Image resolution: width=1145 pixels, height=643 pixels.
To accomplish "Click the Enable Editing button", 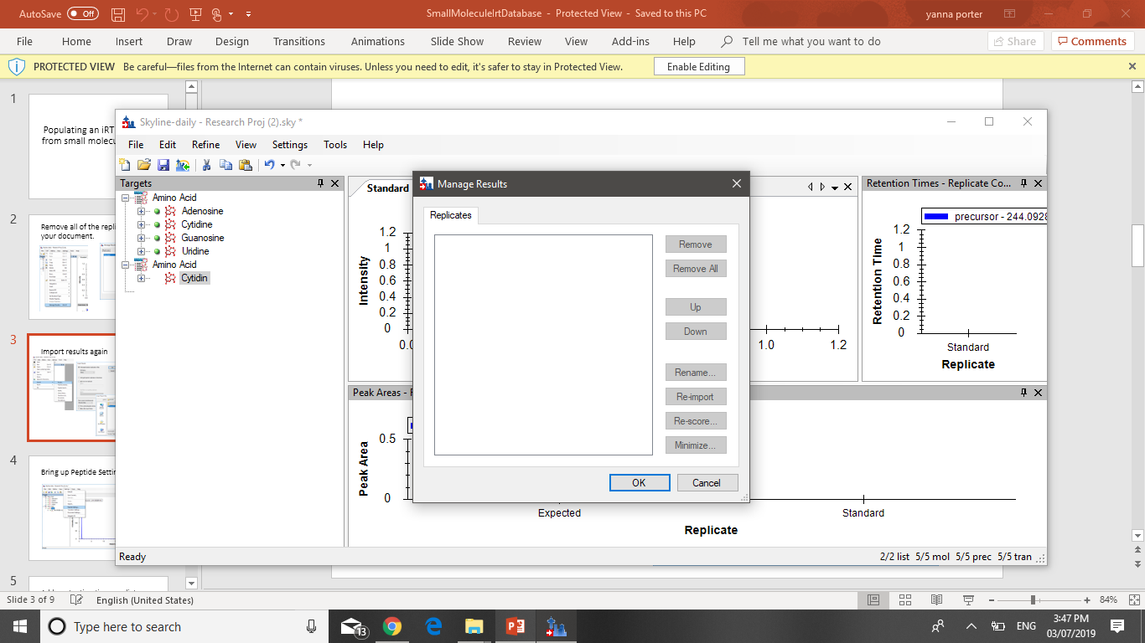I will point(698,67).
